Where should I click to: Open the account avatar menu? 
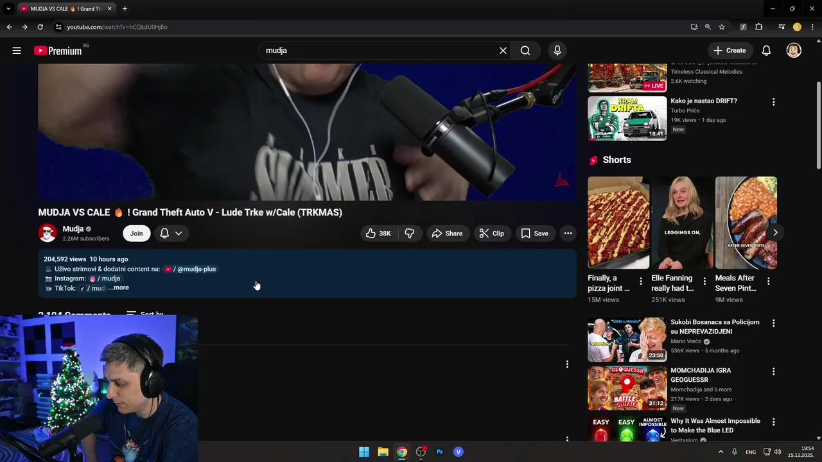(794, 51)
